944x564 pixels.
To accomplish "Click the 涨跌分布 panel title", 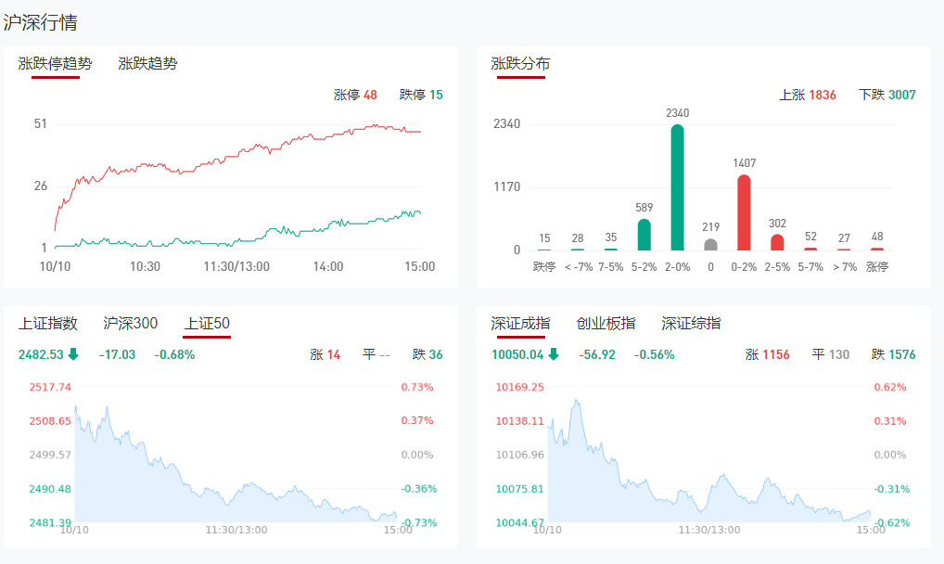I will coord(520,64).
